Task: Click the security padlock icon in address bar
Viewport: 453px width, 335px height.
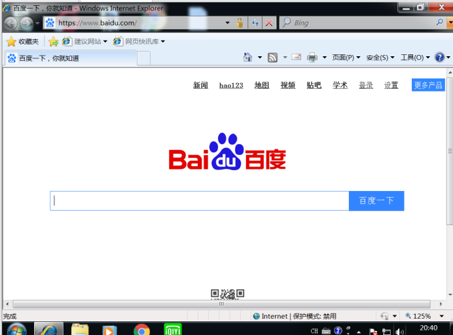Action: pos(240,23)
